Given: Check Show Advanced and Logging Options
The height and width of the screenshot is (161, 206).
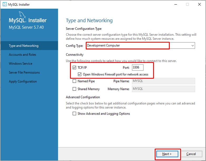Looking at the screenshot, I should 74,113.
